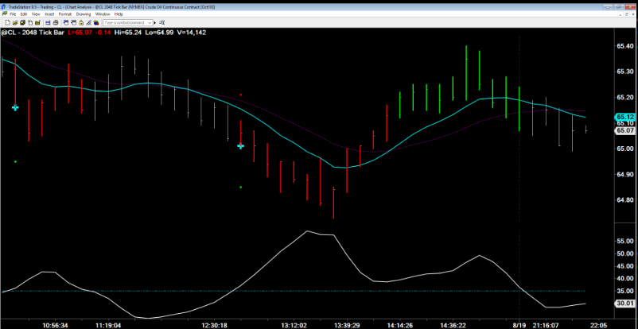Click the Lo=64.99 status text

pyautogui.click(x=158, y=32)
